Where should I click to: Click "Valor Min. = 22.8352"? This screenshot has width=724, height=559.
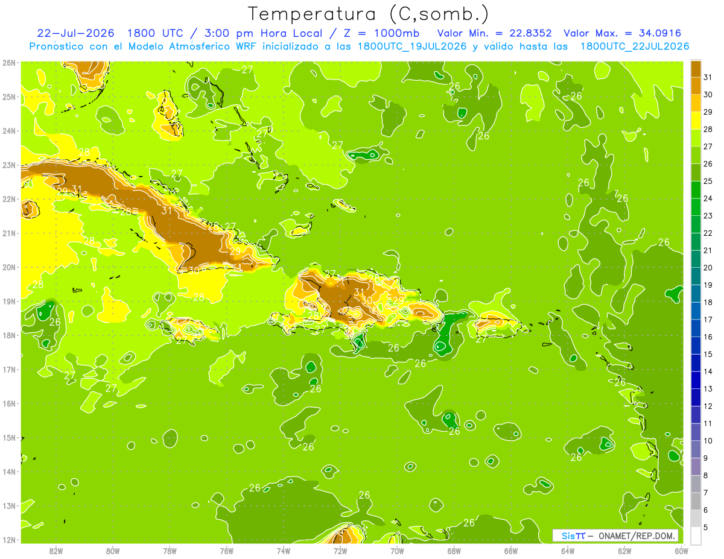tap(494, 33)
